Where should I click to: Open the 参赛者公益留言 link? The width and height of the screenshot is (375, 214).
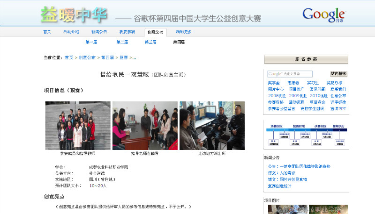(282, 108)
